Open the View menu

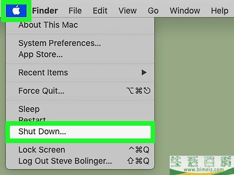[x=127, y=11]
